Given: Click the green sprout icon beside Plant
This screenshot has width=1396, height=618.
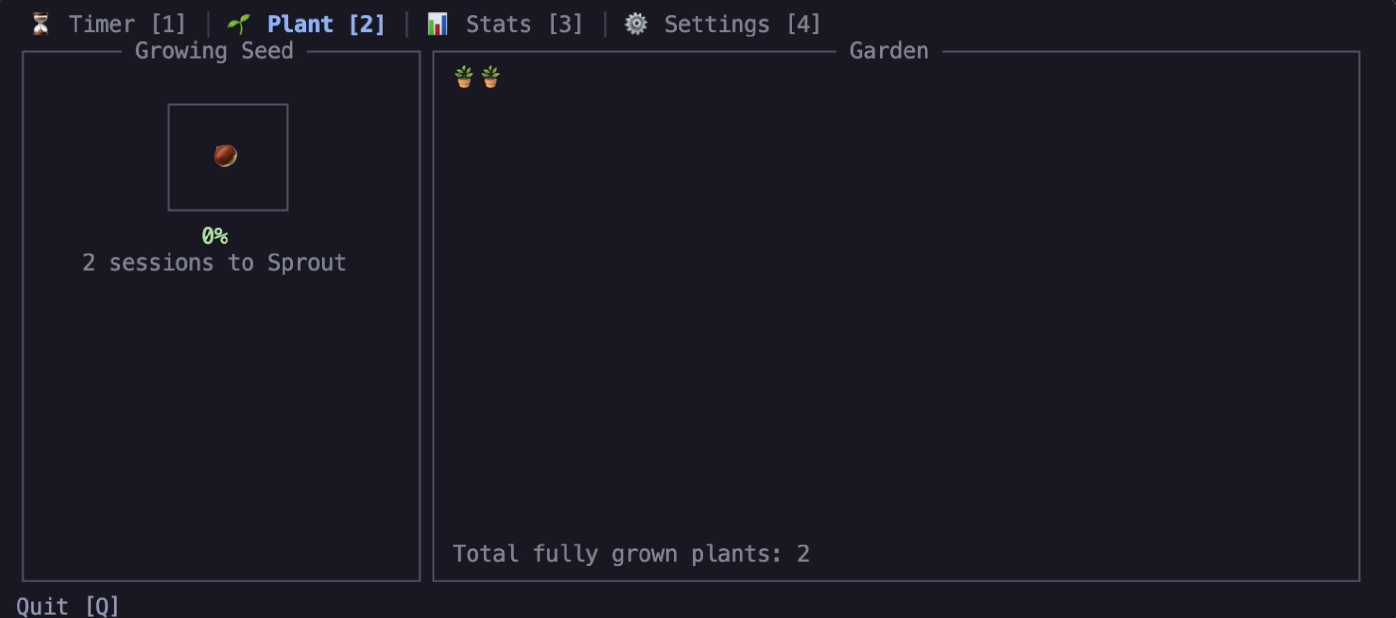Looking at the screenshot, I should [x=239, y=24].
